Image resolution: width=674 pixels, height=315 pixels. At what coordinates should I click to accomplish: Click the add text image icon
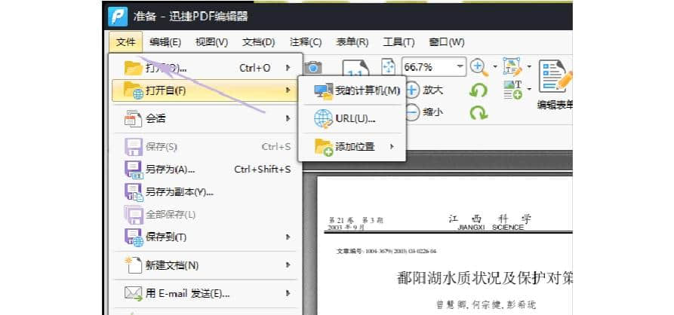(513, 90)
